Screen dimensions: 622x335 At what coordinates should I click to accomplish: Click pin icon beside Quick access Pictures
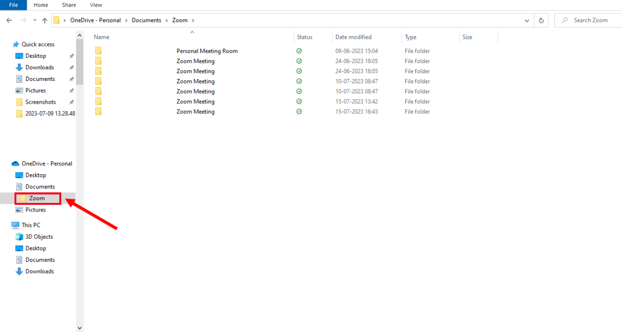pyautogui.click(x=71, y=90)
